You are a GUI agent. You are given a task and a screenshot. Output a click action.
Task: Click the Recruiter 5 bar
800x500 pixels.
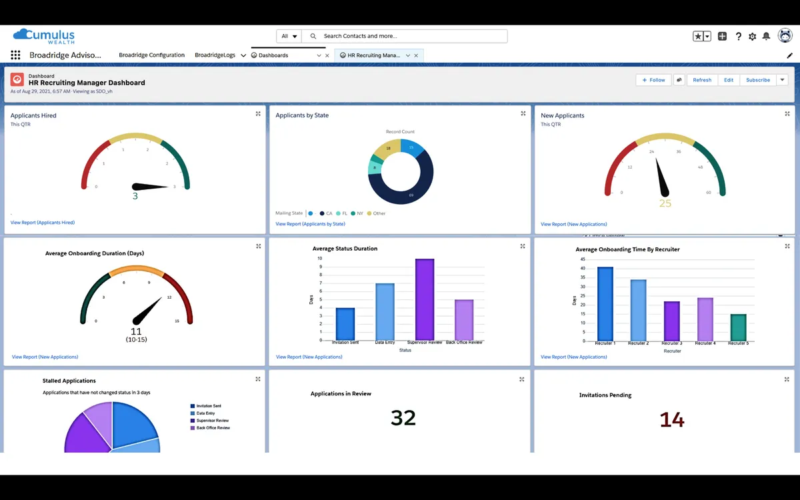tap(738, 328)
